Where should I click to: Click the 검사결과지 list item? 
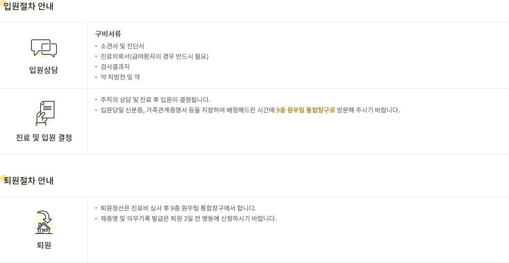click(115, 67)
